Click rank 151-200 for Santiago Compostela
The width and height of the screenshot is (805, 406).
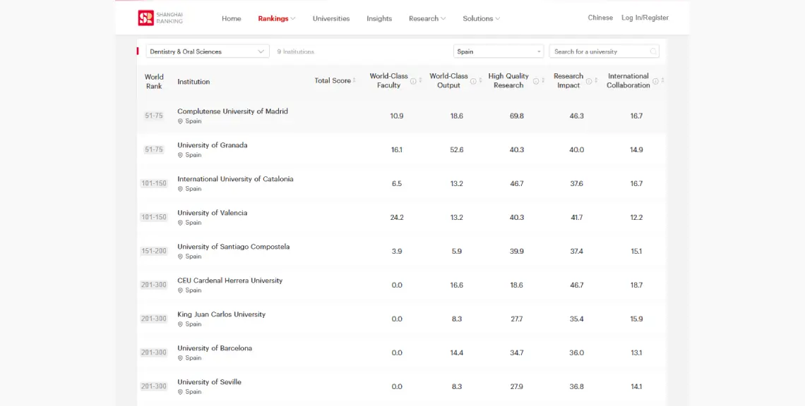pyautogui.click(x=154, y=251)
